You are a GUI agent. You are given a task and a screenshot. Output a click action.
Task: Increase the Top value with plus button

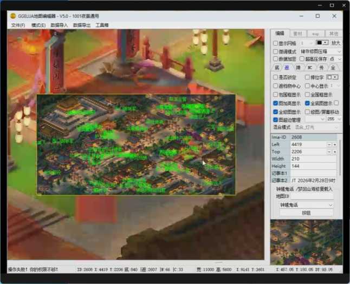(x=335, y=152)
